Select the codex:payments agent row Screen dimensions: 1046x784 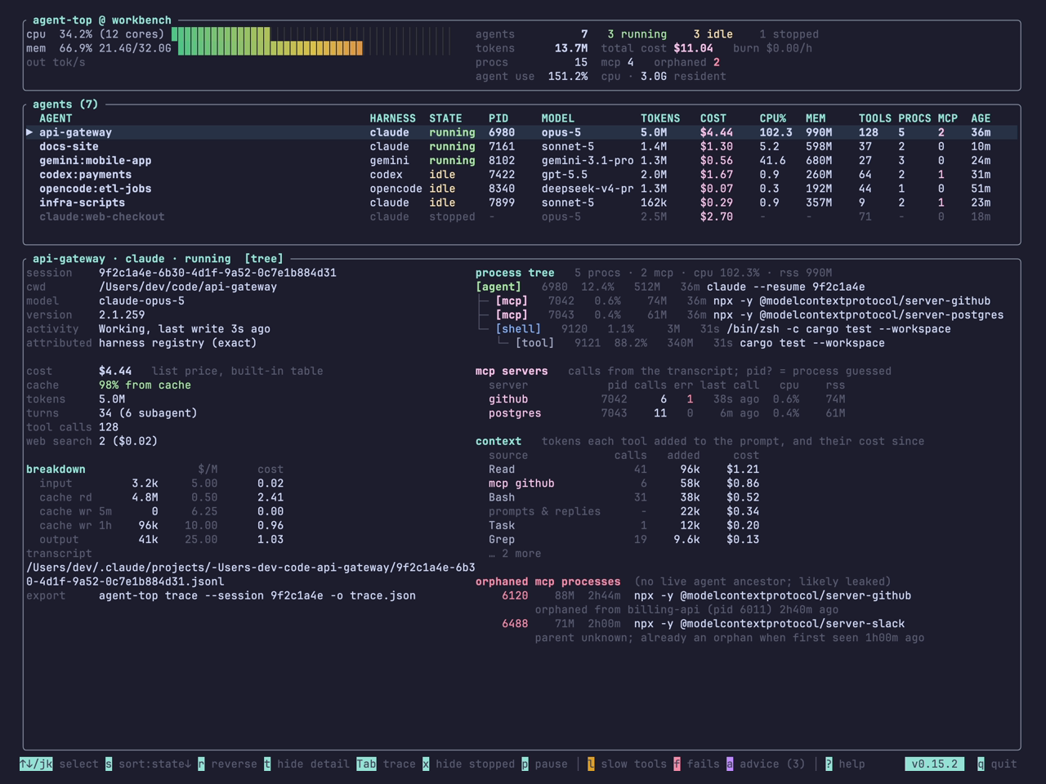tap(521, 175)
